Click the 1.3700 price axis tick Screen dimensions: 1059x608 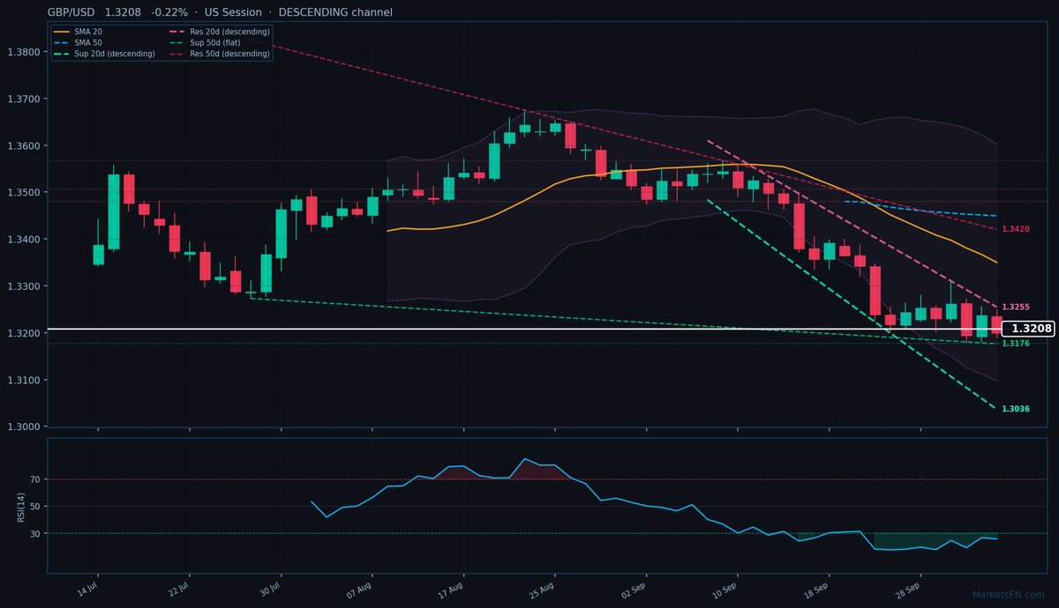(23, 99)
